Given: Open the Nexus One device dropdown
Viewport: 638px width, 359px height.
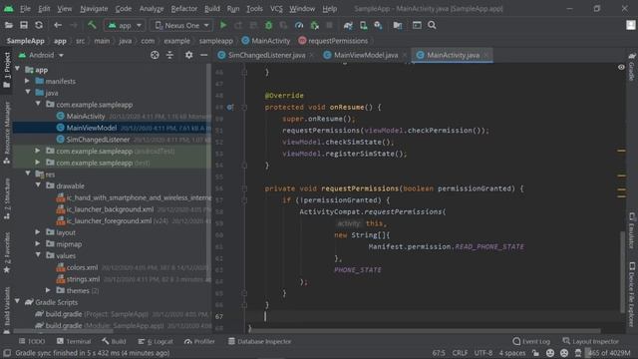Looking at the screenshot, I should click(181, 25).
